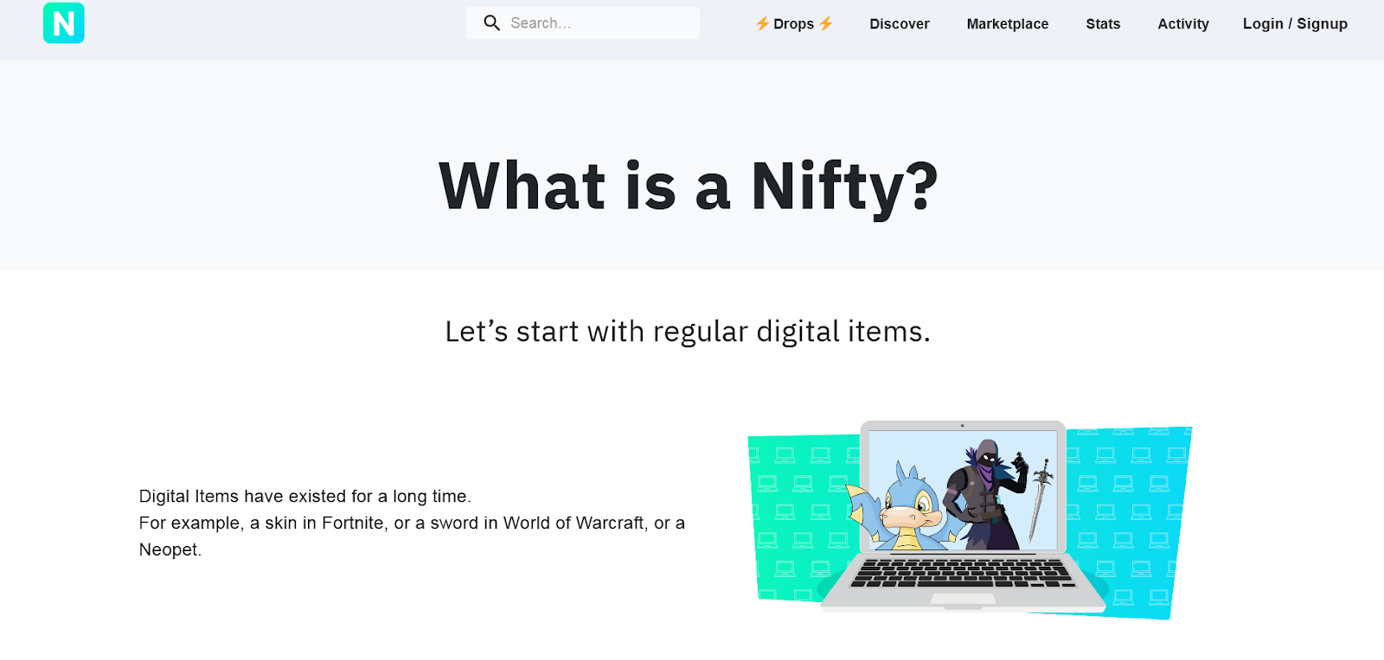This screenshot has height=660, width=1384.
Task: Click the lightning bolt left of Drops
Action: click(763, 24)
